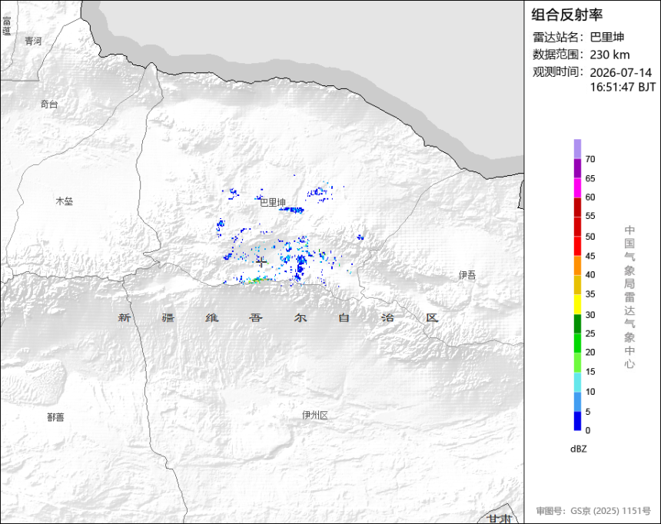
Task: Click the 伊州区 place label
Action: click(x=315, y=415)
